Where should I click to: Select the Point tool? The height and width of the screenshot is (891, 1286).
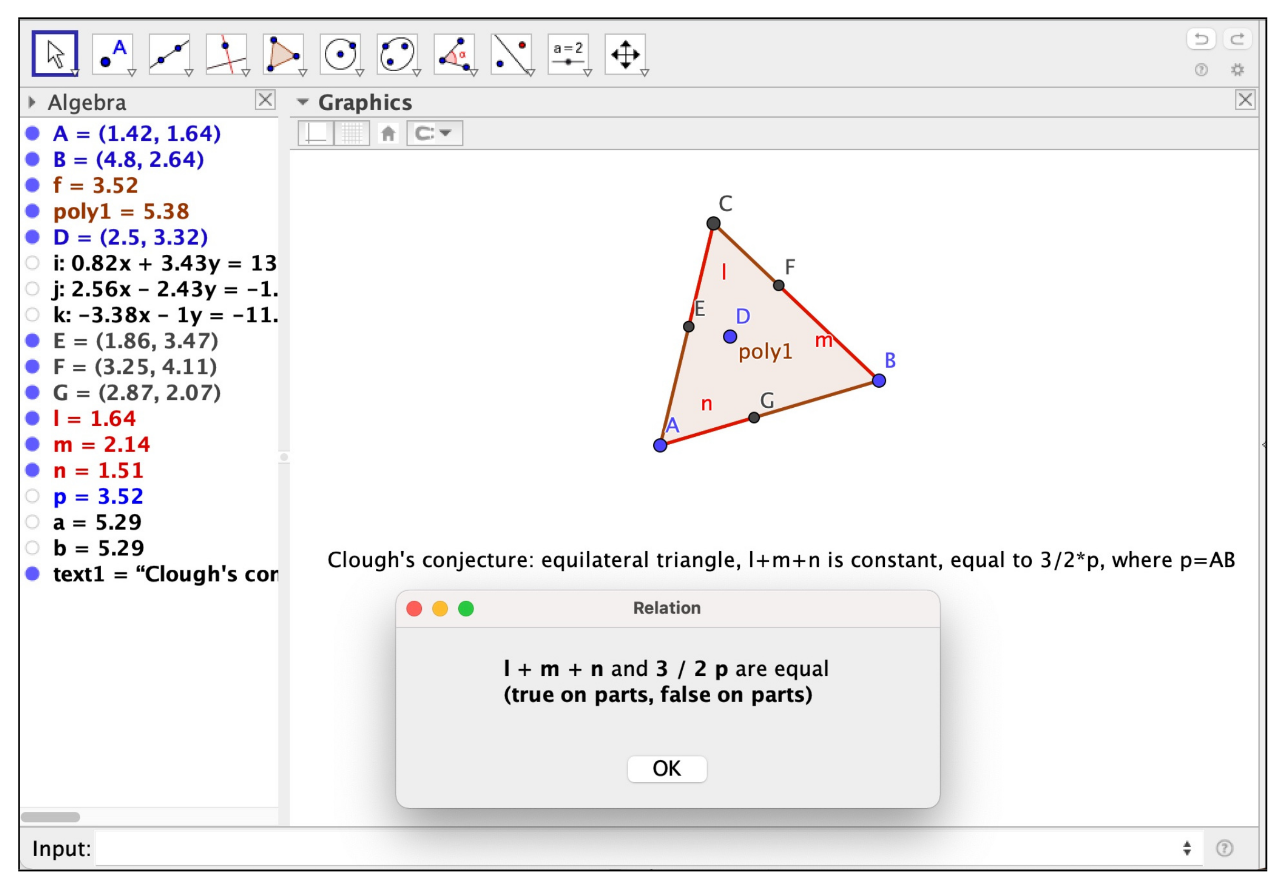click(113, 54)
